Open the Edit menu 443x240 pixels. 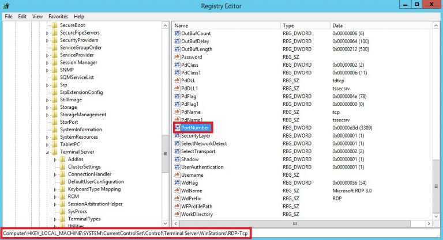click(22, 16)
